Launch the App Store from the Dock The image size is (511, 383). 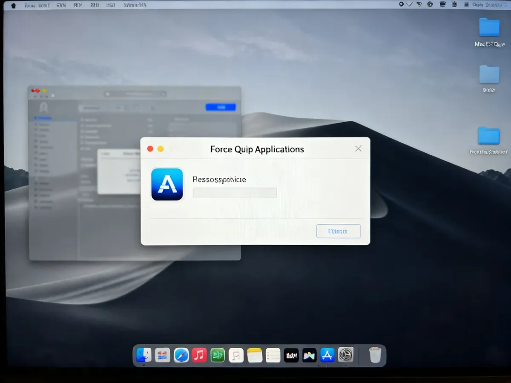(x=327, y=355)
